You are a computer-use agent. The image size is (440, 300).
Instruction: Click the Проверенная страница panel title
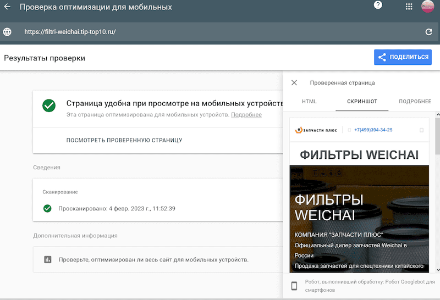342,83
